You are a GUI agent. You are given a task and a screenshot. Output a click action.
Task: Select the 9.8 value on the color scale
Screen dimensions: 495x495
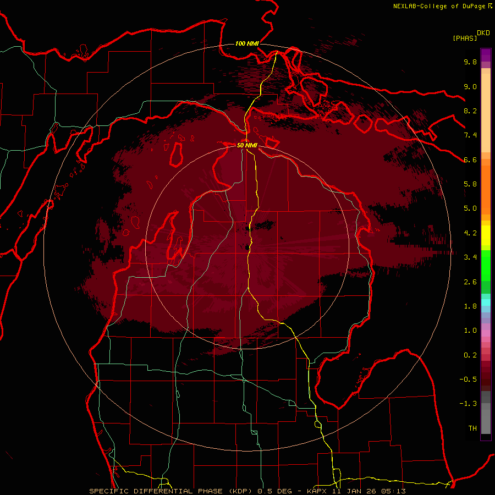[x=470, y=62]
